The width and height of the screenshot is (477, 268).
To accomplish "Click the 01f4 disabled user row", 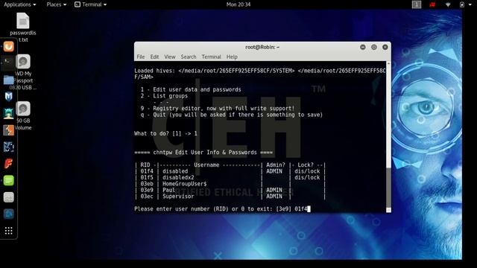I will click(x=230, y=171).
